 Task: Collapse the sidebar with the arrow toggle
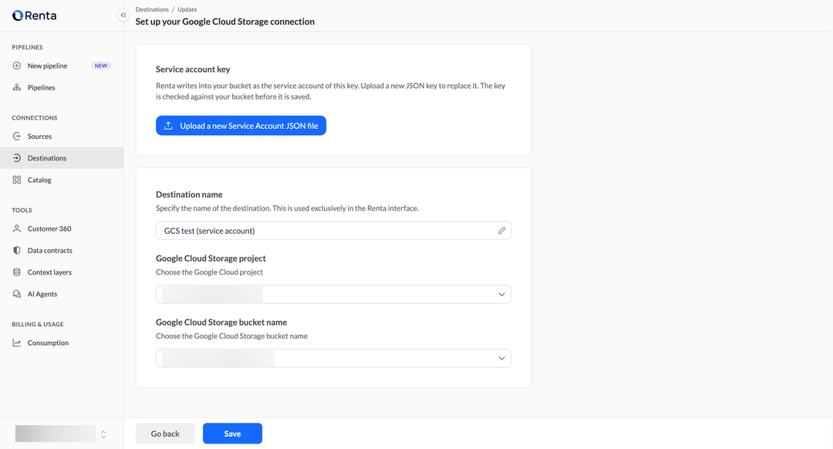coord(123,15)
